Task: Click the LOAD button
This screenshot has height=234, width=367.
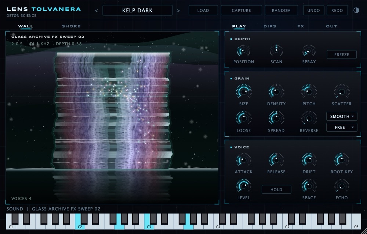Action: [x=203, y=10]
